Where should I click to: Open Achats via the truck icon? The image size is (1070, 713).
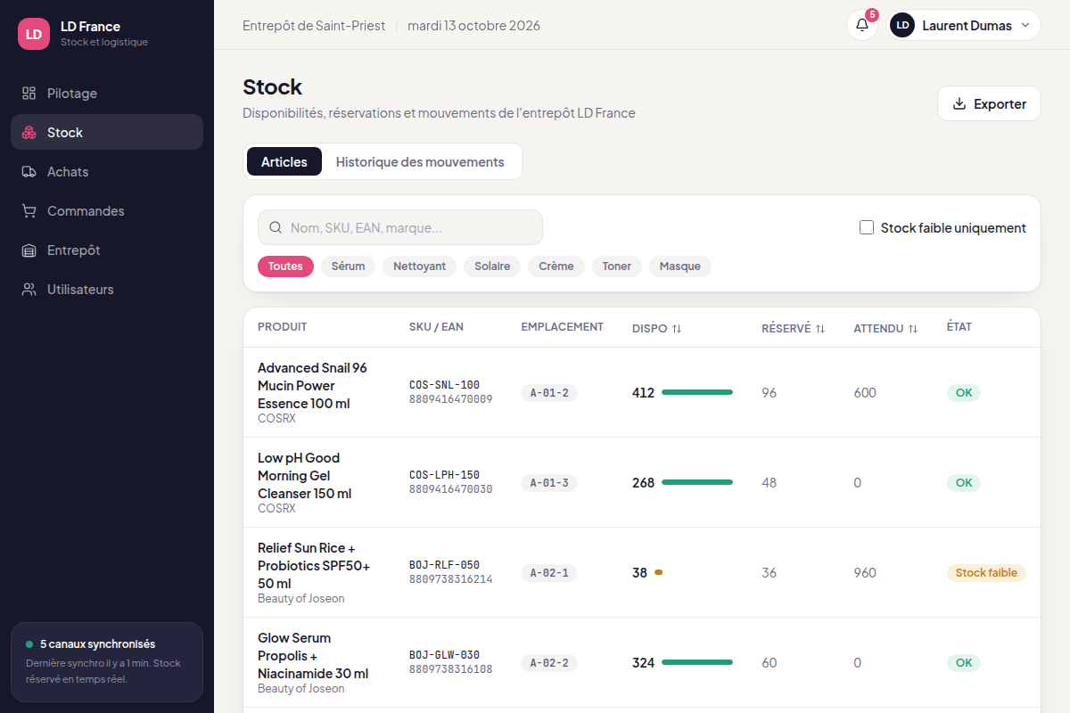coord(29,172)
